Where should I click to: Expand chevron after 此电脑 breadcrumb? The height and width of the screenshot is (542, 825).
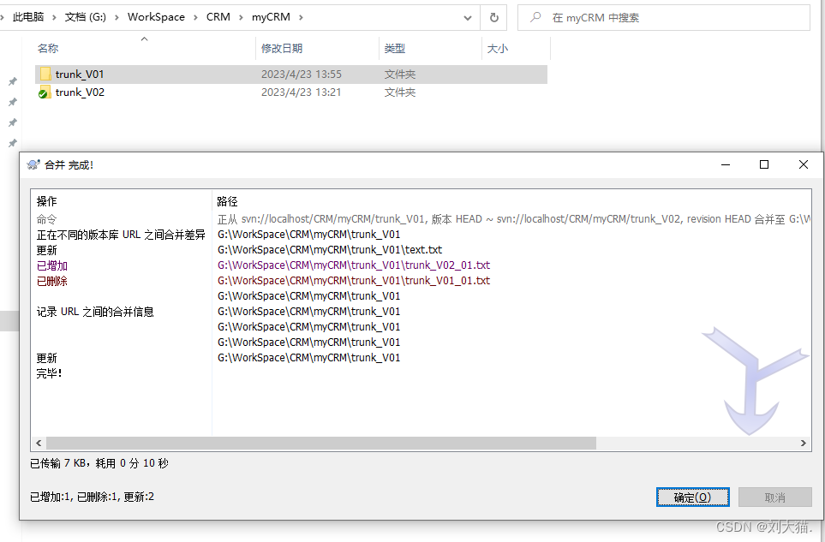pos(54,17)
